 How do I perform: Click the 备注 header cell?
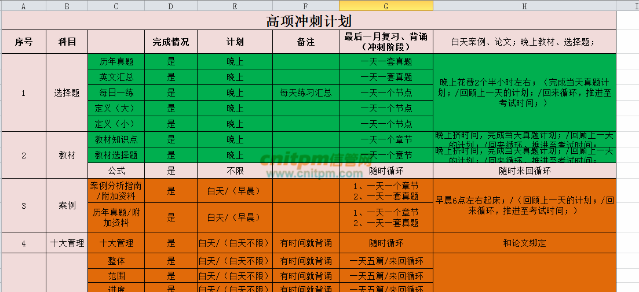coord(305,42)
